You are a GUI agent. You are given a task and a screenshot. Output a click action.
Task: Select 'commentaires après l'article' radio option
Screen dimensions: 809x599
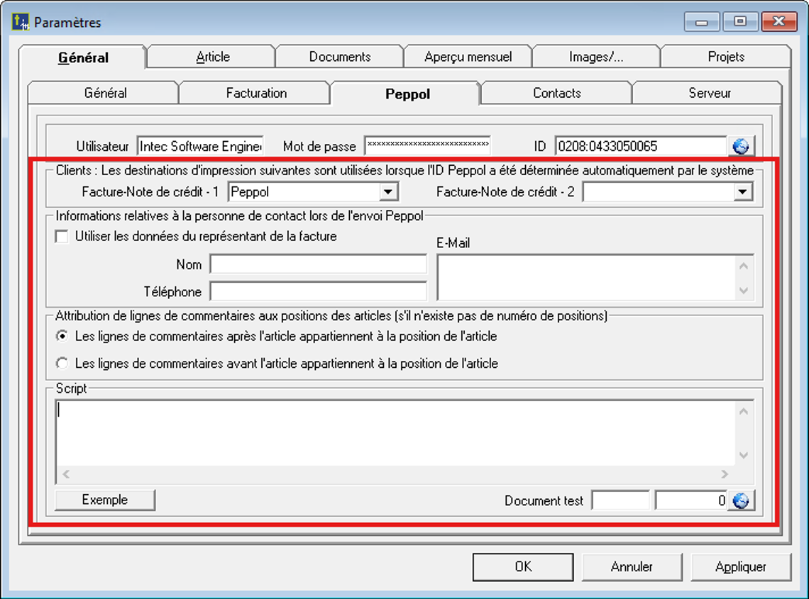coord(62,336)
